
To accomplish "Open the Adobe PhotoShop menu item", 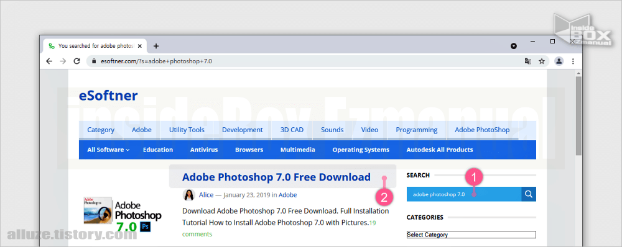I will (x=483, y=130).
